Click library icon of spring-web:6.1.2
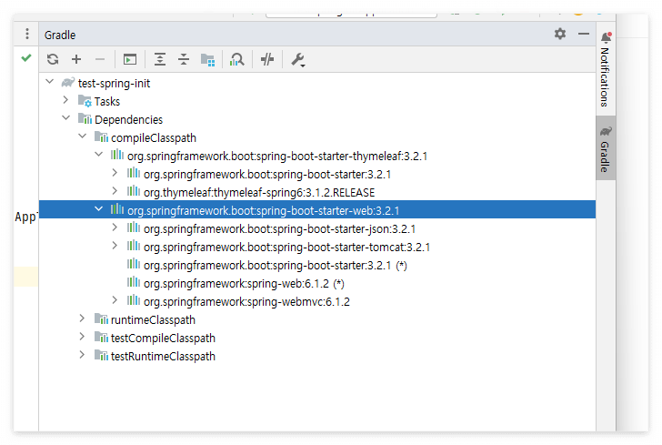662x445 pixels. 134,282
